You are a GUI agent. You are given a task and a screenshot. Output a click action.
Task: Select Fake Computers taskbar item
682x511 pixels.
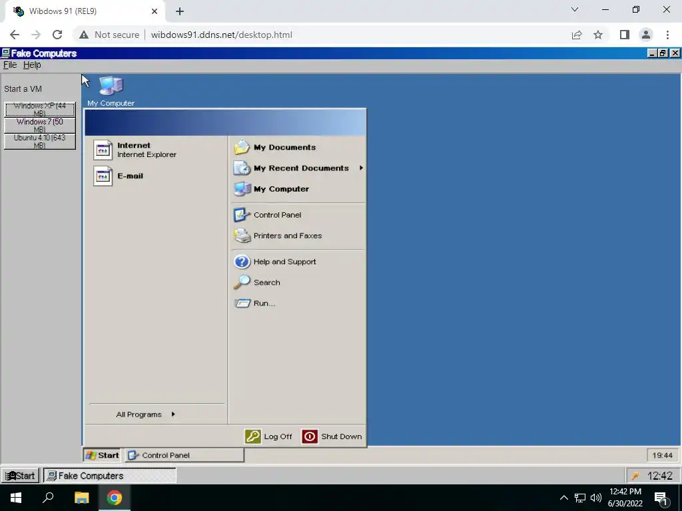110,475
